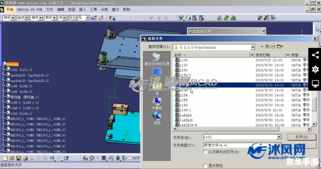Click the rightmost top toolbar icon
This screenshot has height=169, width=321.
[273, 18]
